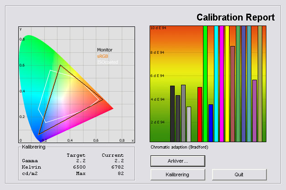Click the Calibration Report title
286x190 pixels.
pos(235,18)
